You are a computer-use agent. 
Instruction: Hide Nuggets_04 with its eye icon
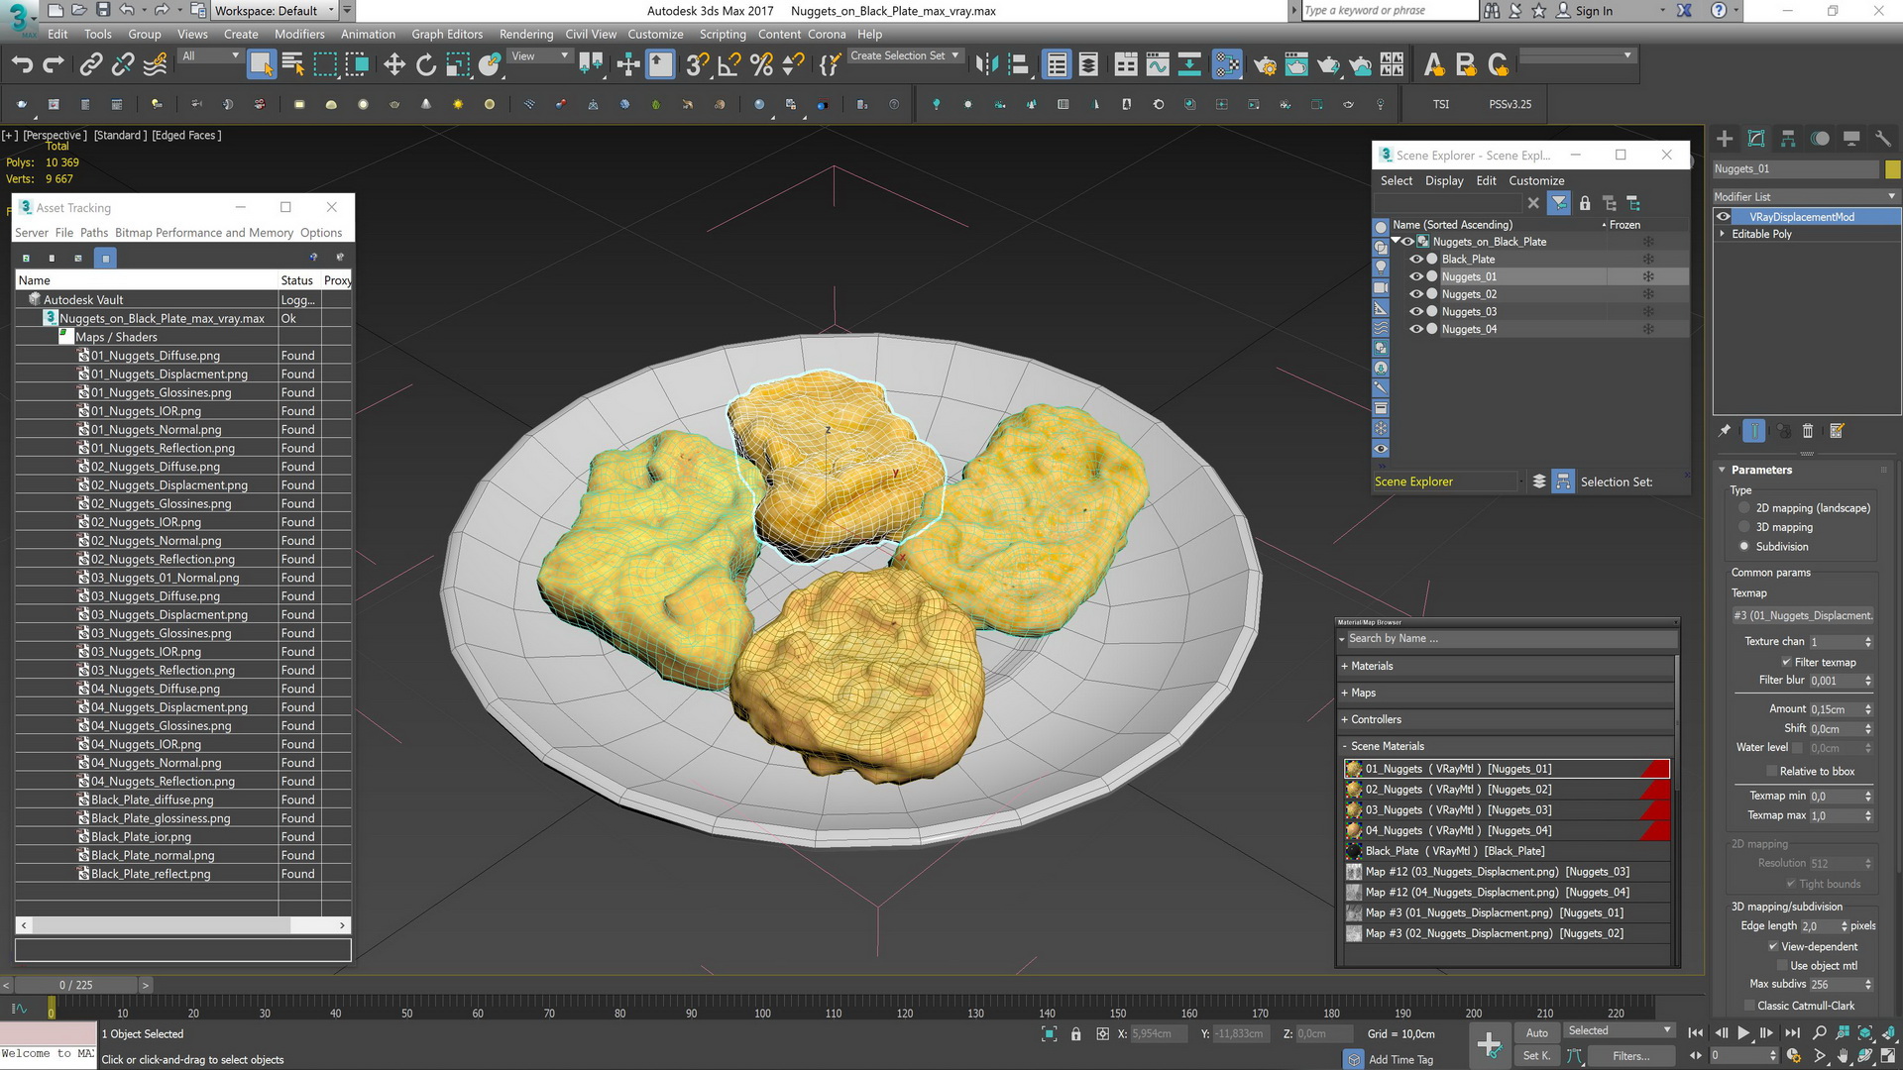(x=1416, y=329)
